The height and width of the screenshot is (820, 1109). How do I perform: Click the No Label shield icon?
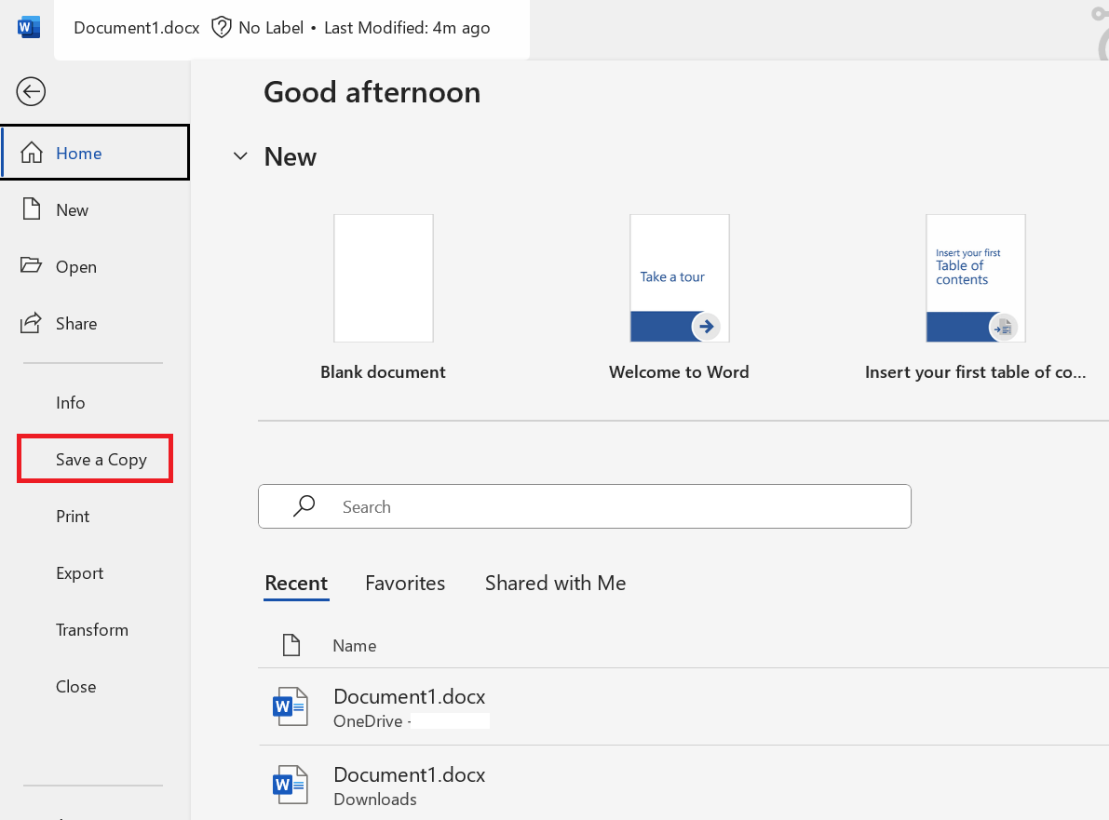(x=222, y=28)
